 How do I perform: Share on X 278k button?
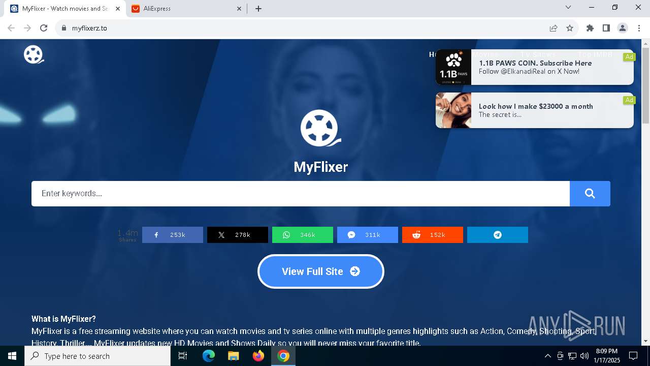[x=238, y=235]
